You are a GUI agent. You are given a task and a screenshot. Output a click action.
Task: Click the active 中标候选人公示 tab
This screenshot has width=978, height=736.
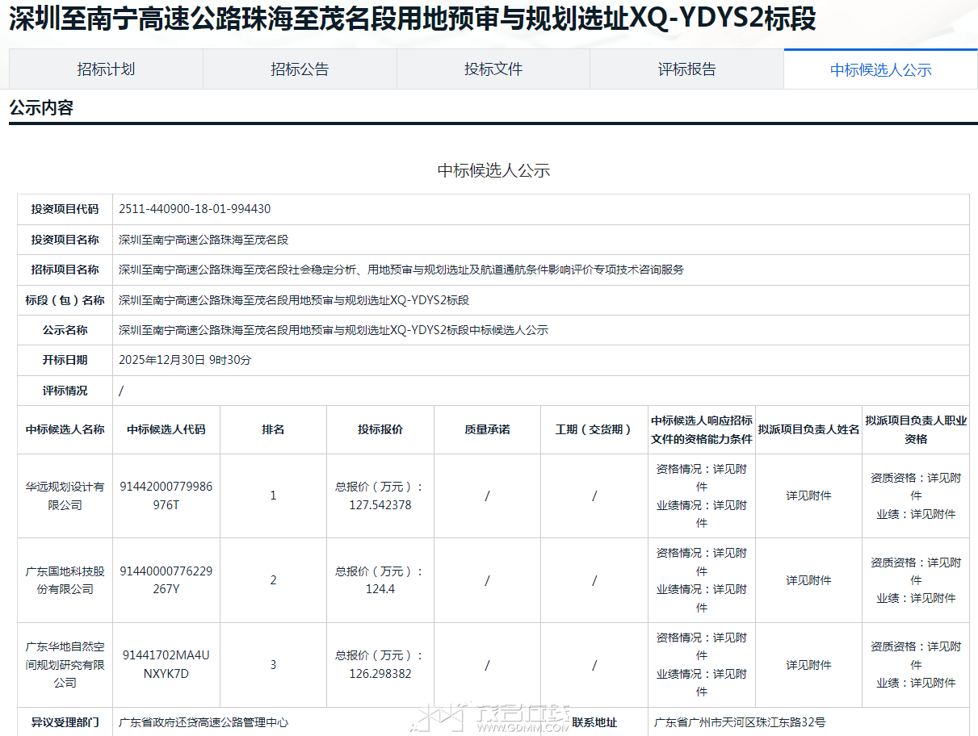(880, 70)
